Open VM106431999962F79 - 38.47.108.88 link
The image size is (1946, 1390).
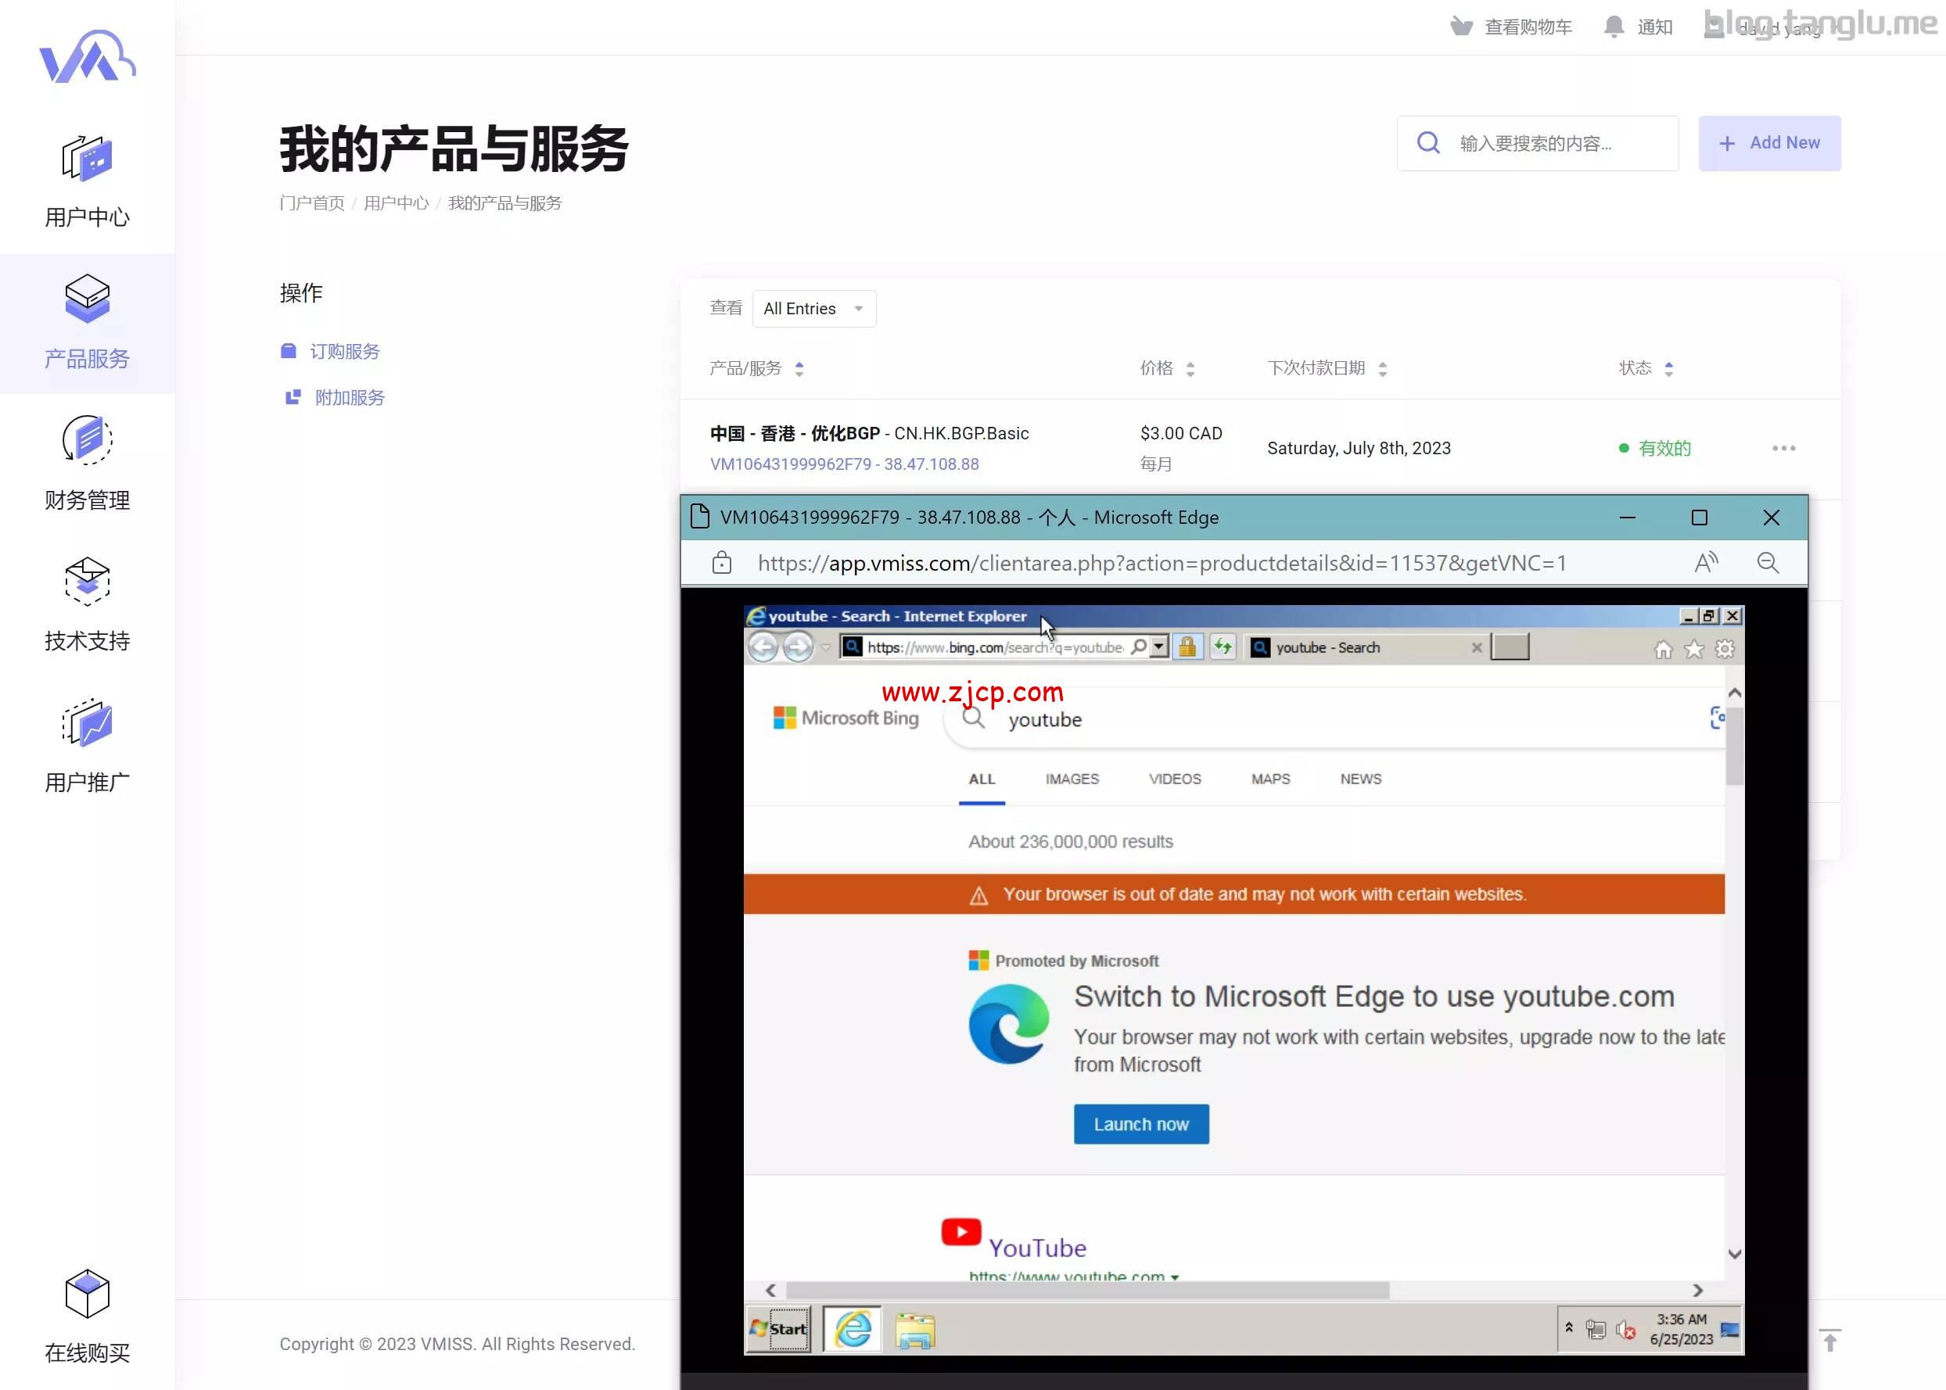[844, 464]
